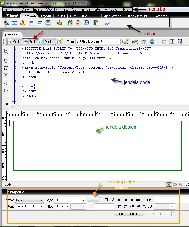The width and height of the screenshot is (189, 227).
Task: Expand all icon in coding toolbar
Action: click(6, 74)
